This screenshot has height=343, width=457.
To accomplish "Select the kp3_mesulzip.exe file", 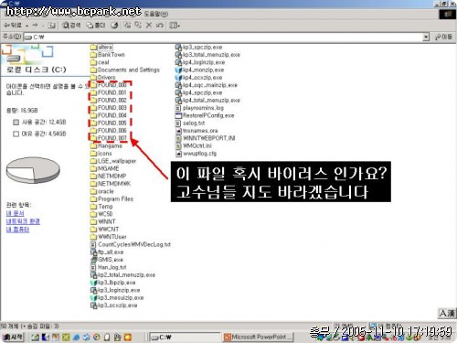I will click(117, 297).
